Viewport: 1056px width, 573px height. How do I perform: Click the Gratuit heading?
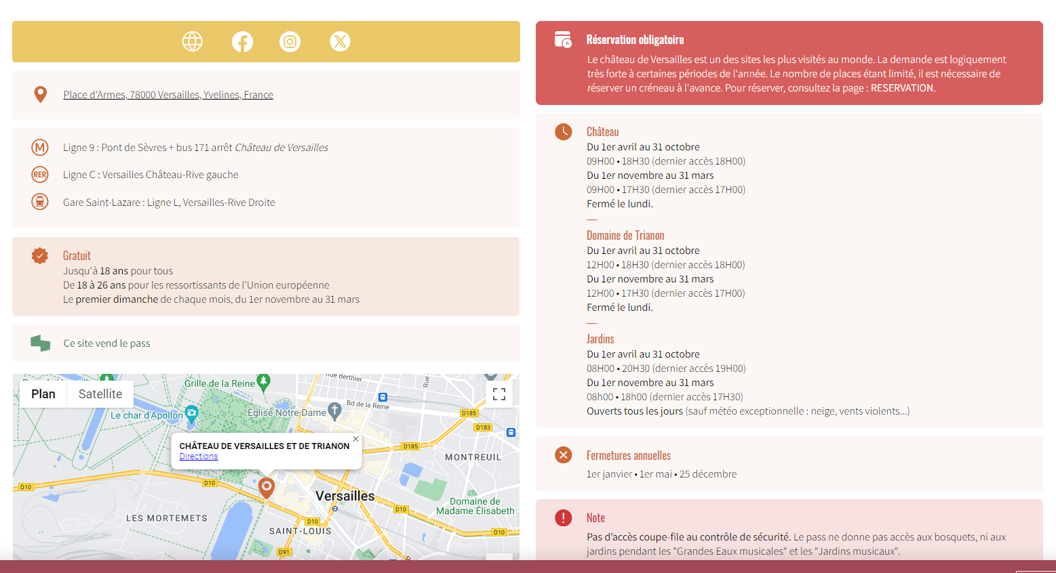(x=77, y=256)
